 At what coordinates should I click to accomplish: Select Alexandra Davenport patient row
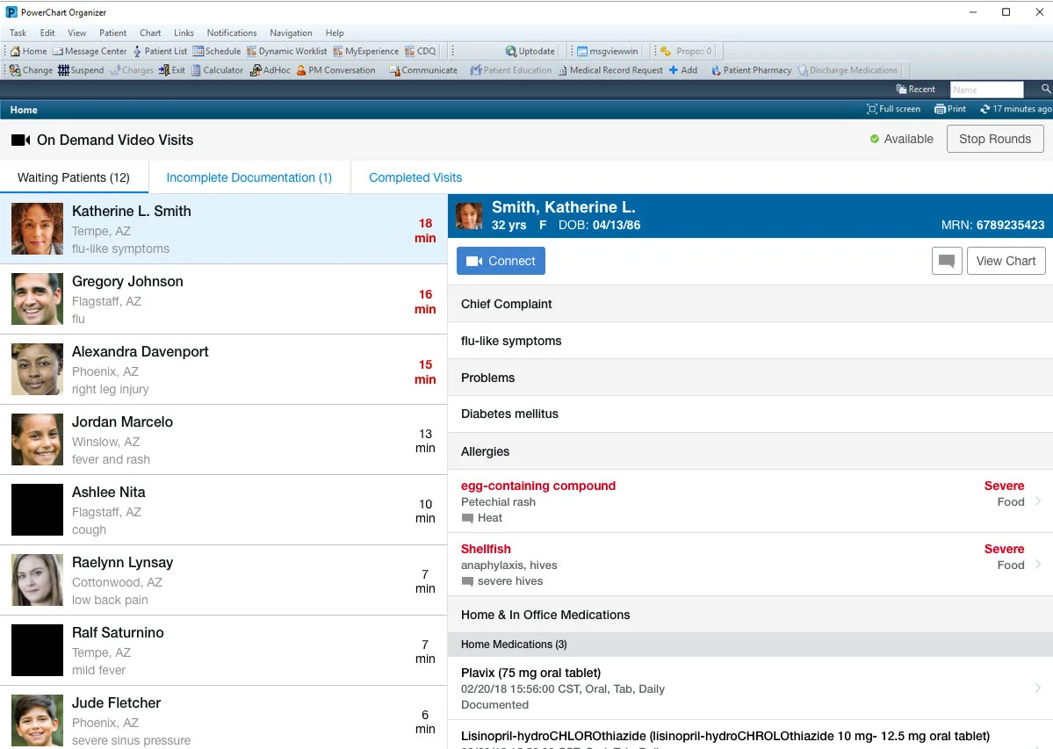tap(224, 370)
